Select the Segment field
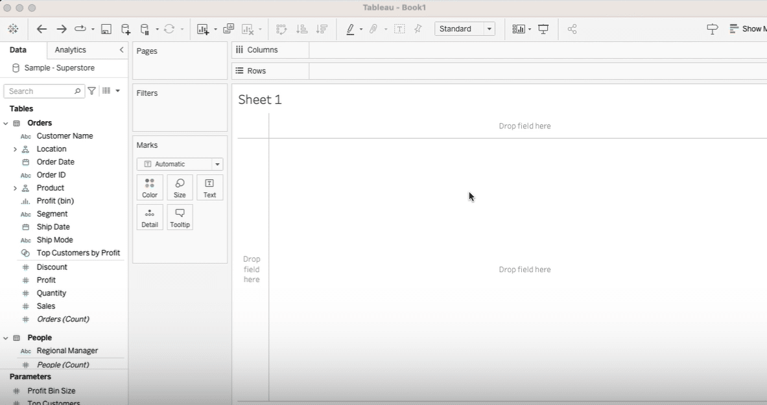 pyautogui.click(x=52, y=214)
